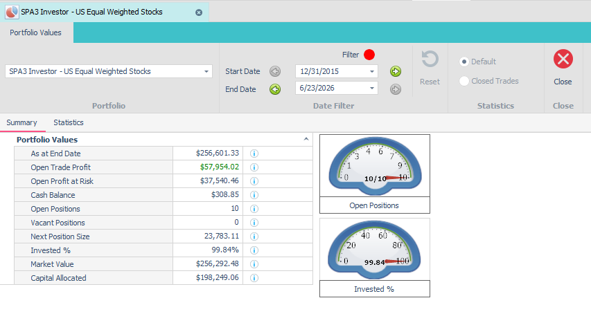This screenshot has height=334, width=591.
Task: Select the 99.84% invested value
Action: tap(208, 250)
